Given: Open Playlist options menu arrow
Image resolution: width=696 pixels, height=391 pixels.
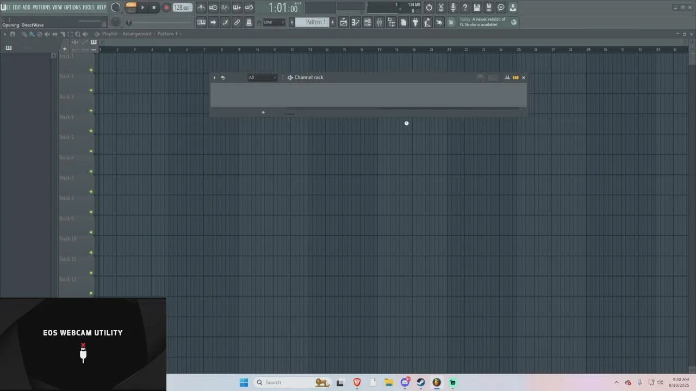Looking at the screenshot, I should pyautogui.click(x=5, y=34).
